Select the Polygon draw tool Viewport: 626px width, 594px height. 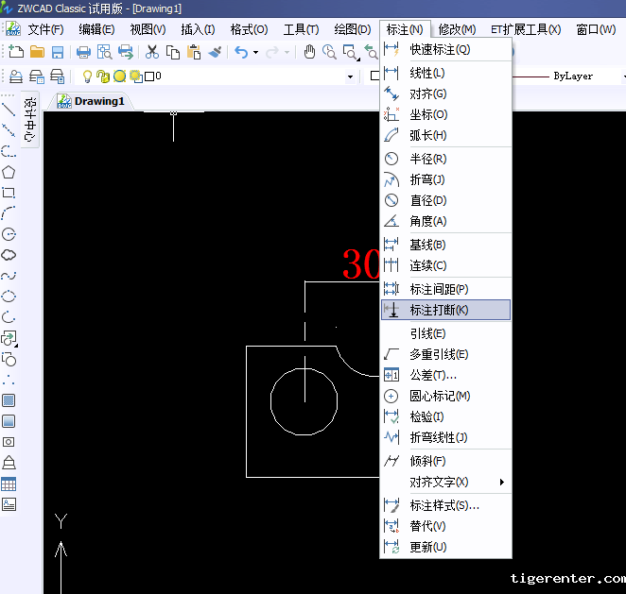tap(9, 172)
